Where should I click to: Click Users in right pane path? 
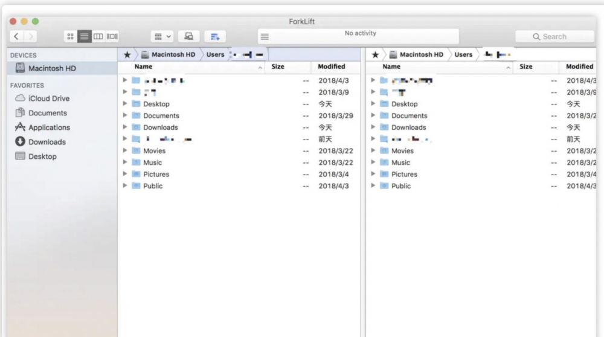pos(463,55)
